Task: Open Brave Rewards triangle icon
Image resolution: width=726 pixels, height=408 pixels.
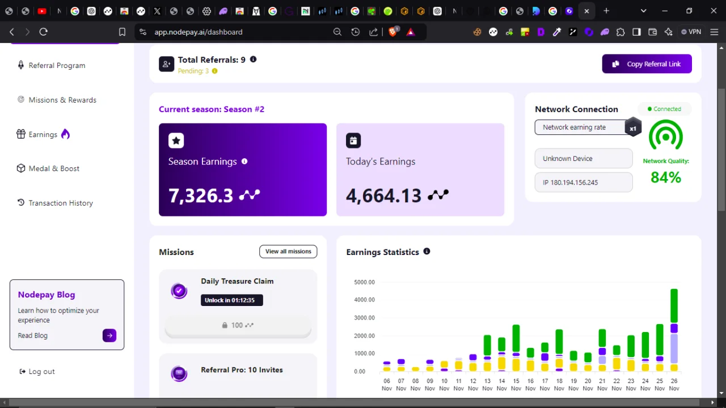Action: coord(411,32)
